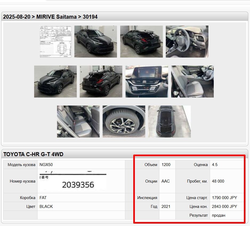
Task: Open wheel and tire photo
Action: click(124, 122)
